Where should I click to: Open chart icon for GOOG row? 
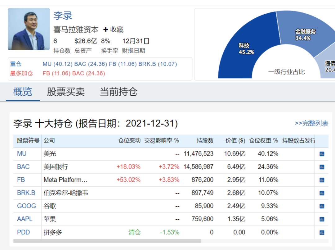[x=322, y=206]
